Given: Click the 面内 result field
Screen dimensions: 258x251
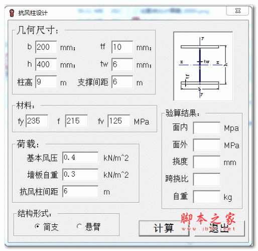Looking at the screenshot, I should [207, 128].
